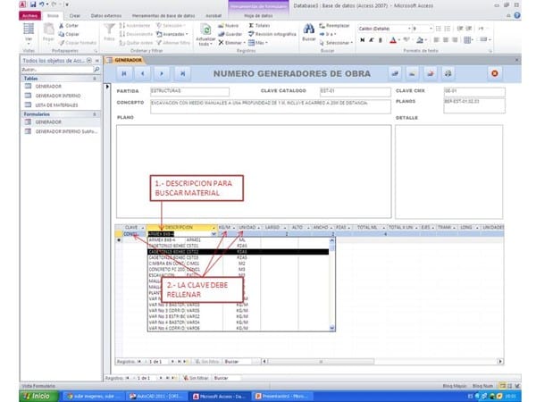Viewport: 536px width, 402px height.
Task: Click the dropdown list scroll down arrow
Action: click(332, 328)
